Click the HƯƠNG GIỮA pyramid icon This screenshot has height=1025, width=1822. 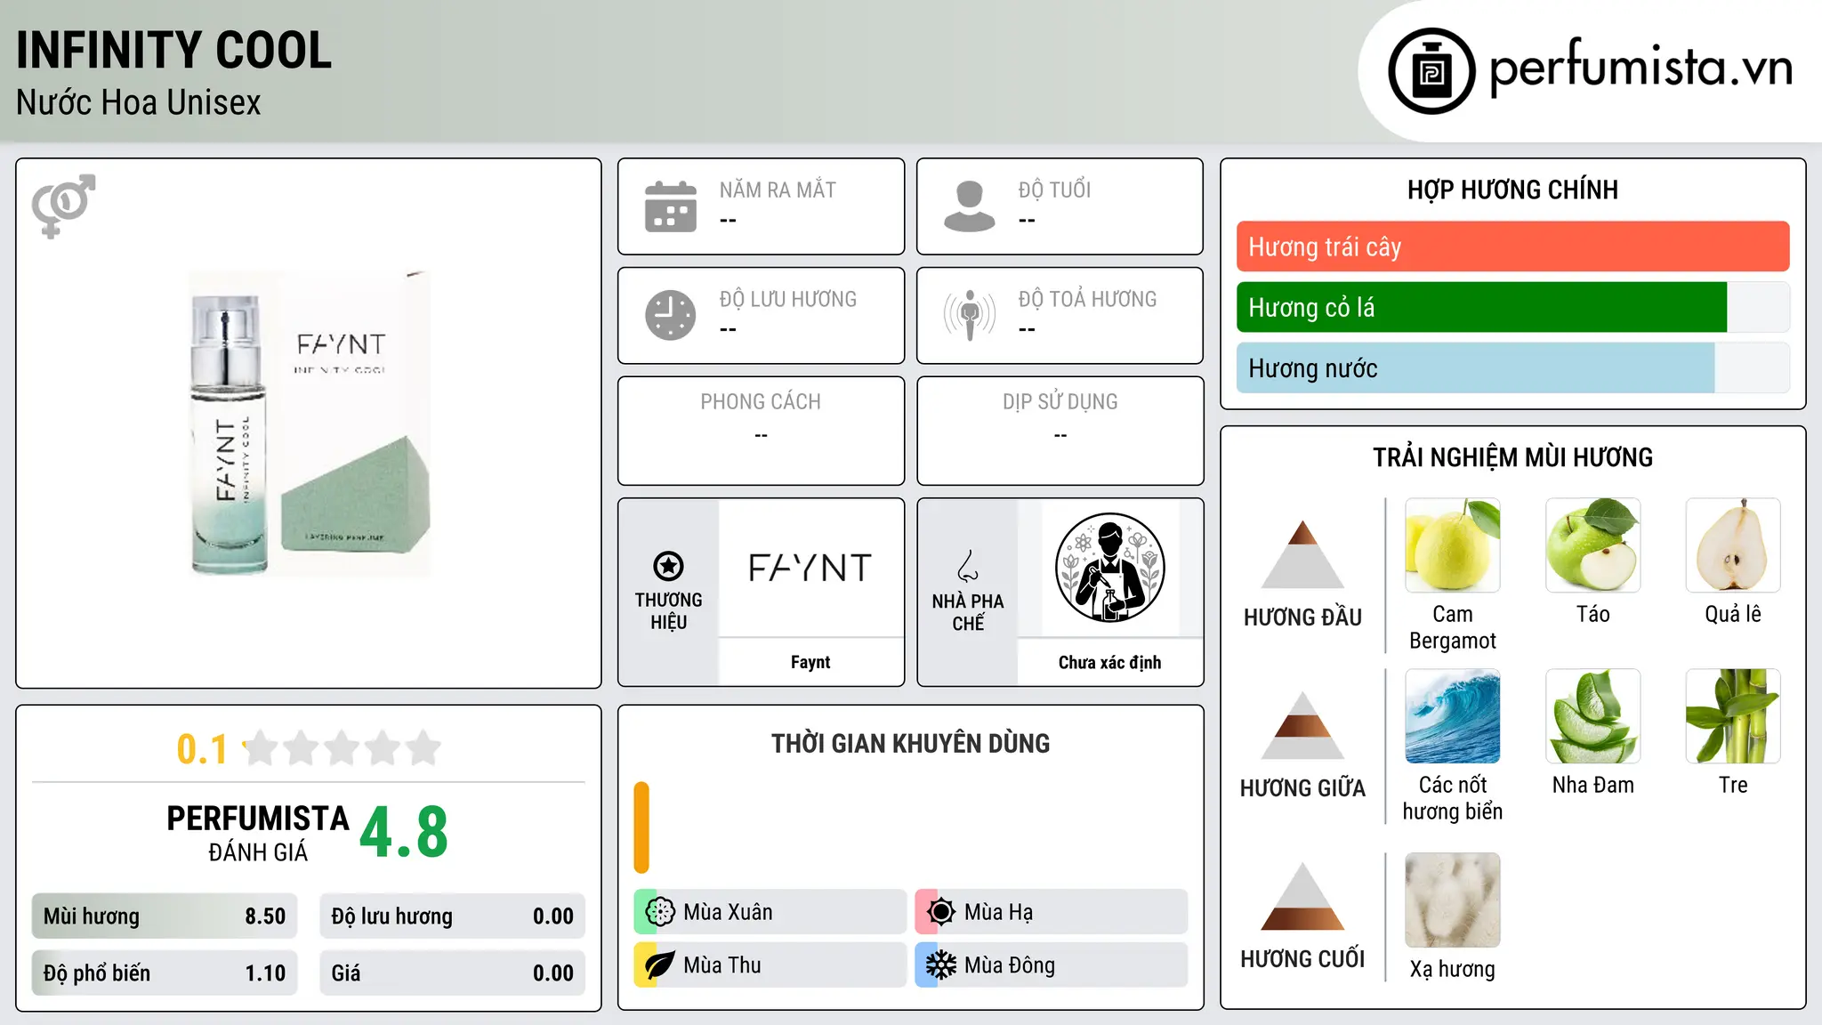(x=1302, y=725)
